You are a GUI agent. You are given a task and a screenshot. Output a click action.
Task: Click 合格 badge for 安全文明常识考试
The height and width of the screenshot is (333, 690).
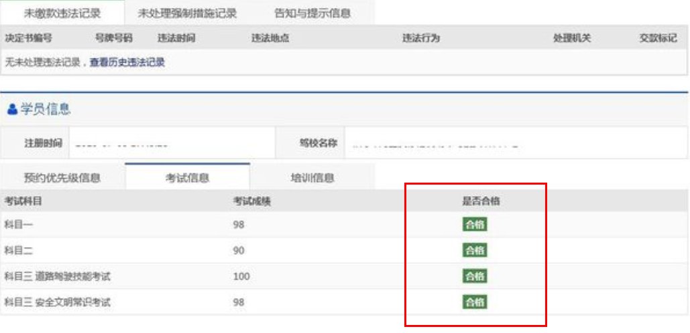pos(475,302)
